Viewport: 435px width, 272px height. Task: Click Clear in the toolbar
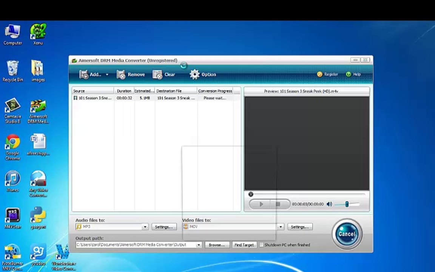click(x=164, y=74)
